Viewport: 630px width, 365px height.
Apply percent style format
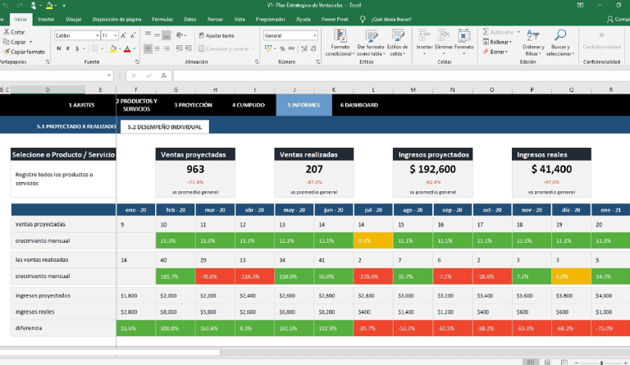(x=282, y=48)
